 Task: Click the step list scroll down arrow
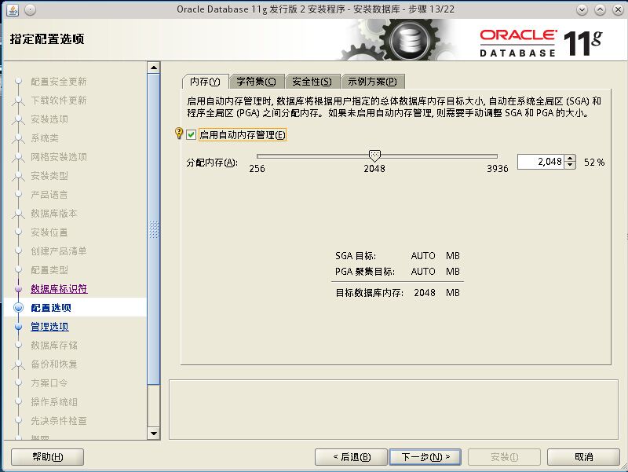pos(154,434)
